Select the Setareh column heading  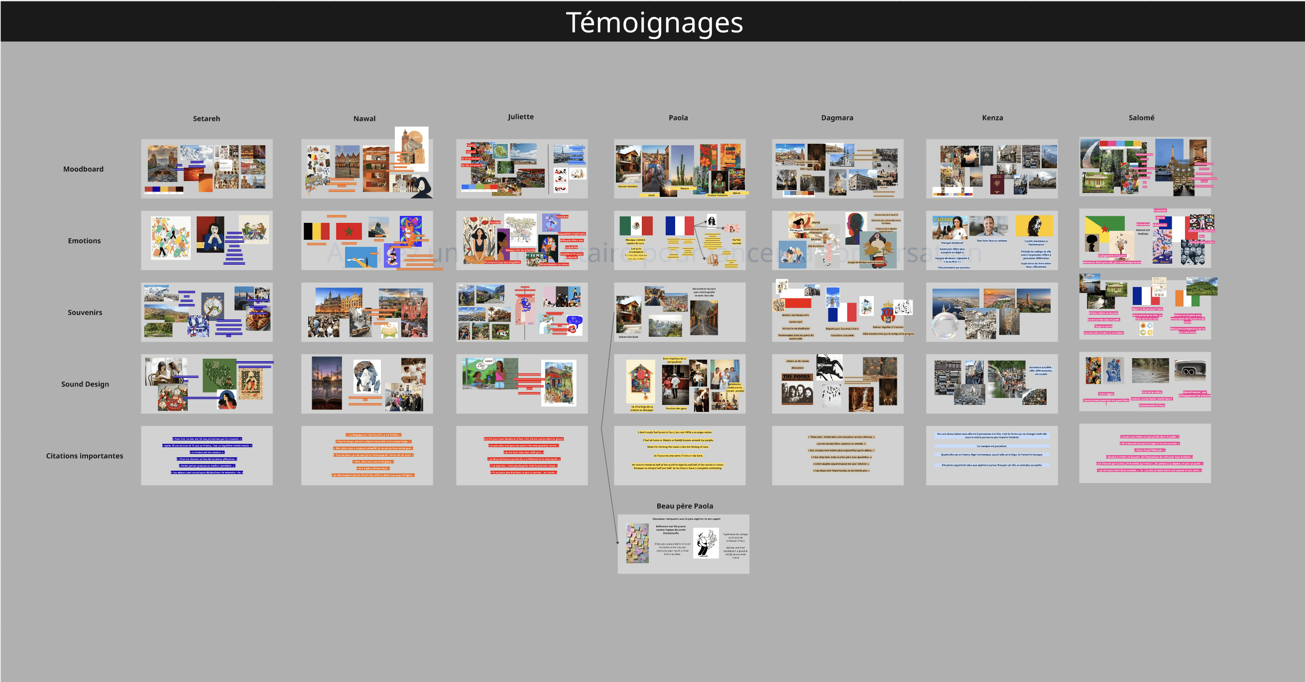[206, 118]
